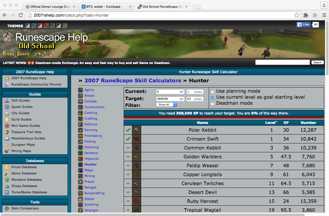329x216 pixels.
Task: Sort table by XP column
Action: point(286,123)
